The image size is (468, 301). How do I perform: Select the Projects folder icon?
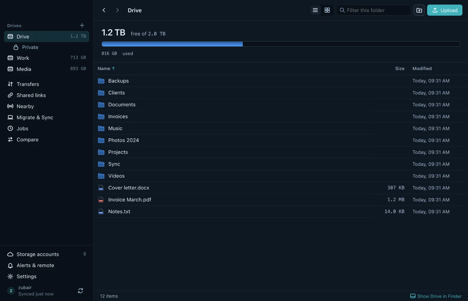pos(101,152)
